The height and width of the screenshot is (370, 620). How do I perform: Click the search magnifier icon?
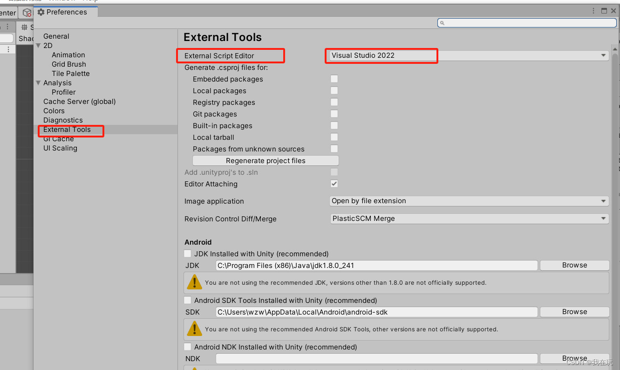(x=442, y=23)
